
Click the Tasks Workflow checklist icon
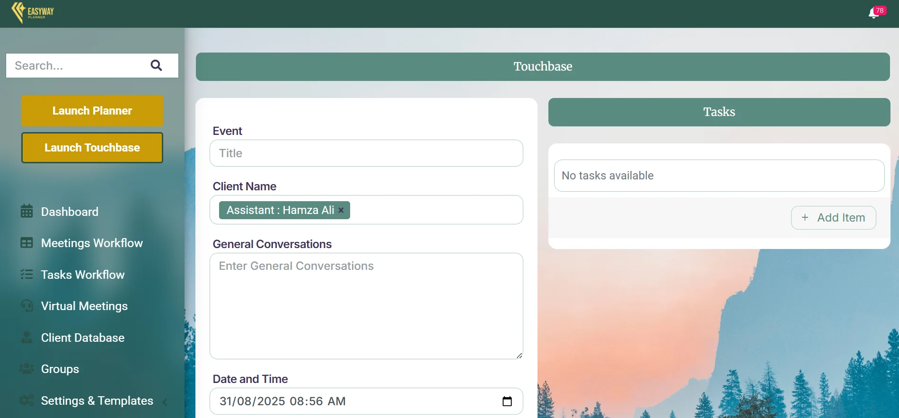point(27,275)
